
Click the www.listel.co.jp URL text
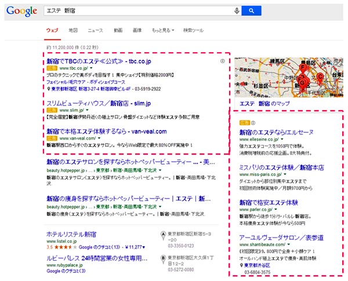click(61, 241)
